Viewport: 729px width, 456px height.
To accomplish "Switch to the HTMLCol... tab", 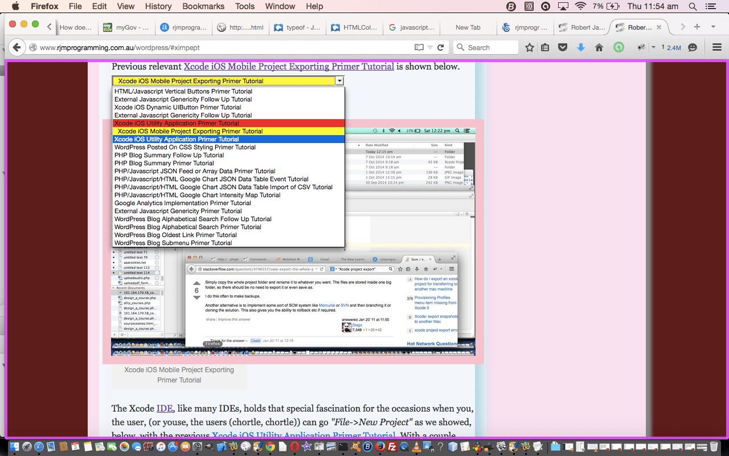I will tap(353, 27).
